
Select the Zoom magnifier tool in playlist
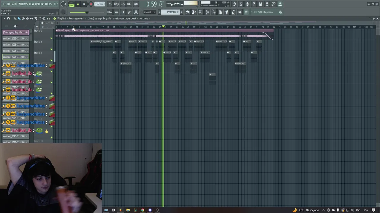point(44,19)
